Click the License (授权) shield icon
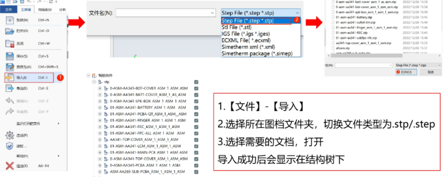Screen dimensions: 444x177 [x=9, y=146]
